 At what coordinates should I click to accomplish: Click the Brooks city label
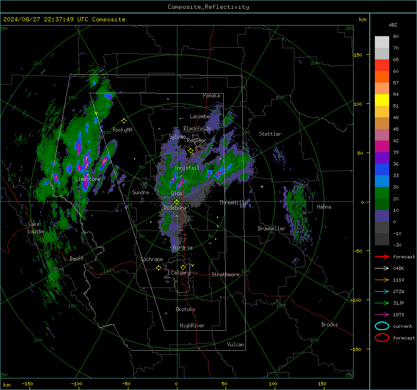[x=329, y=325]
